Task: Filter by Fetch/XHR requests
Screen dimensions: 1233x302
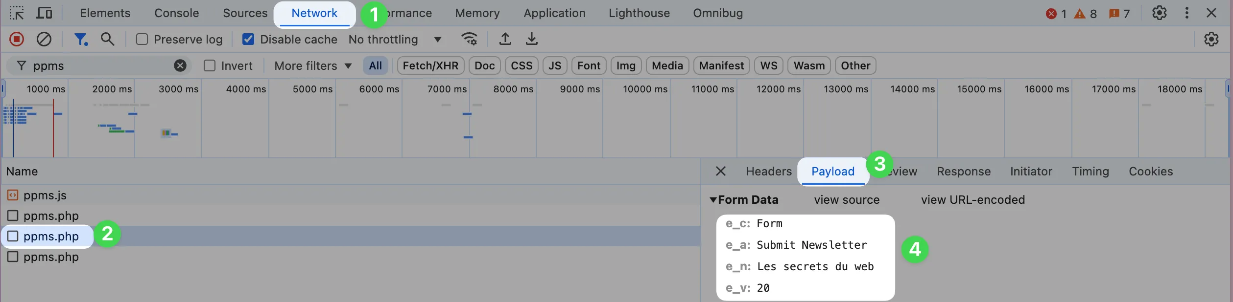Action: [x=430, y=65]
